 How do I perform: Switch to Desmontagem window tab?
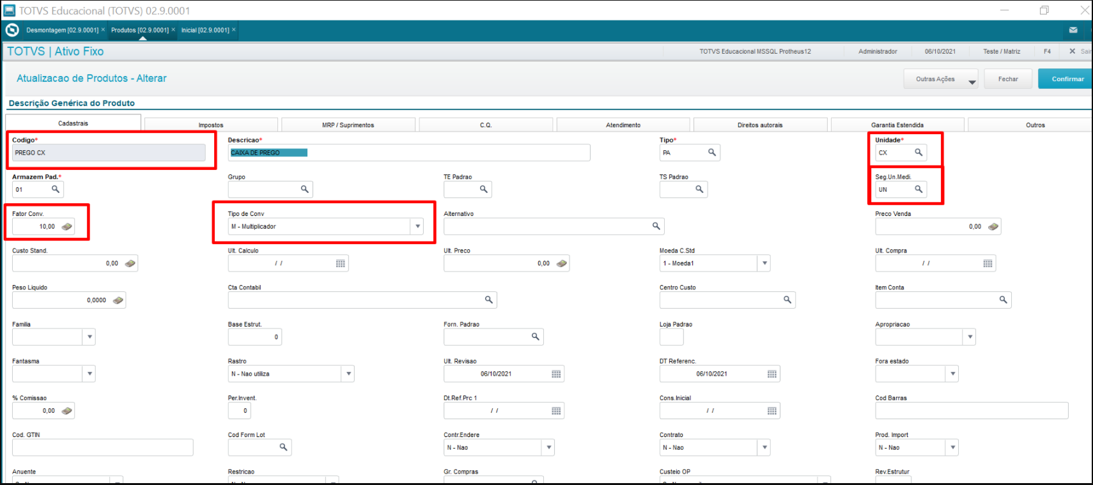pos(63,30)
